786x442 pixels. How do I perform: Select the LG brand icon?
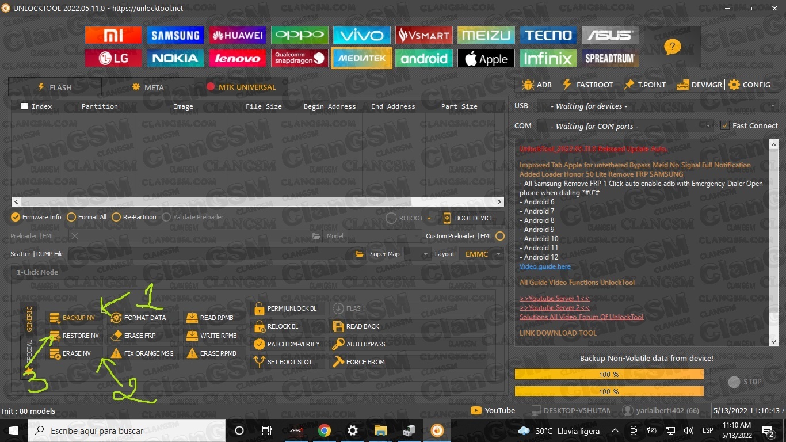(113, 58)
